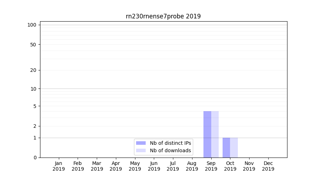
Task: Select the 'Nb of distinct IPs' legend label
Action: pos(170,143)
